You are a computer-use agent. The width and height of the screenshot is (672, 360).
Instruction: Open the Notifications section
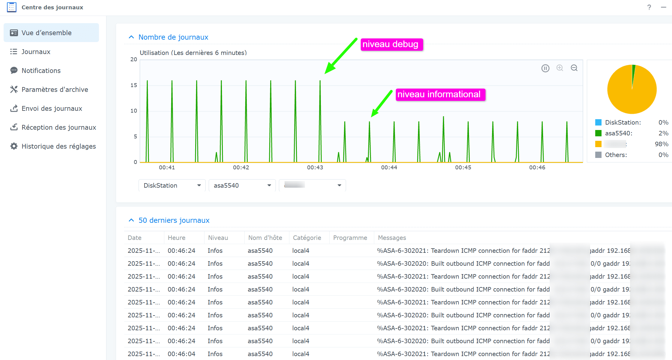(41, 71)
